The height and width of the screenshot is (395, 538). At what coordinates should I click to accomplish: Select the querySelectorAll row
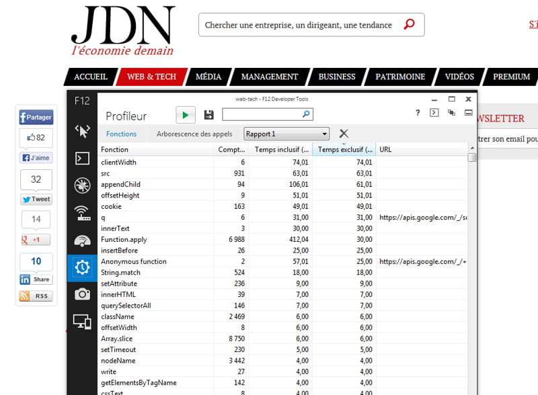pyautogui.click(x=282, y=306)
